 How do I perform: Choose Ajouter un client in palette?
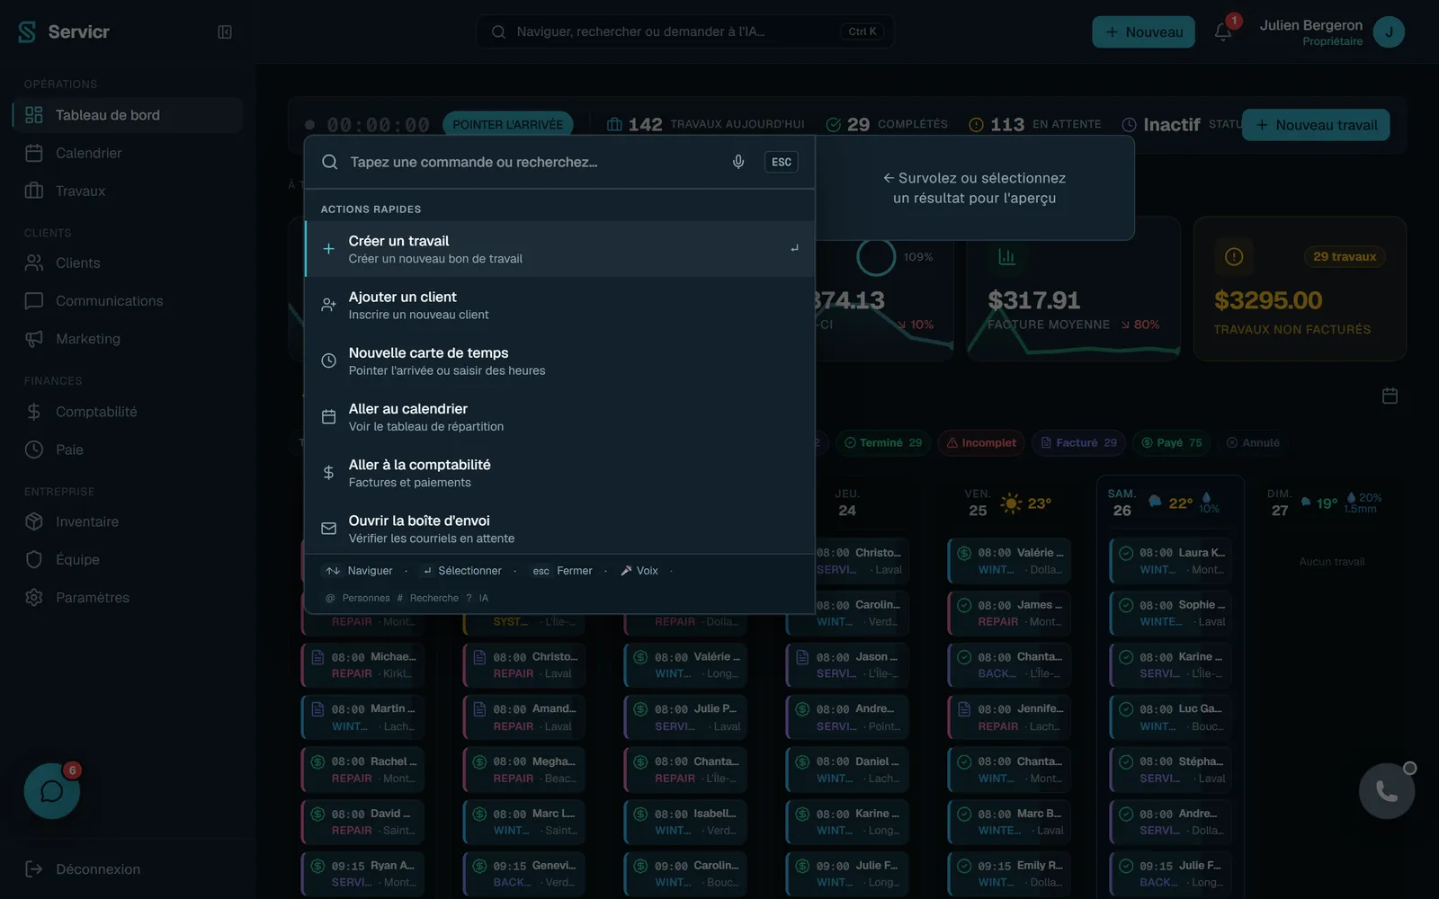[559, 305]
